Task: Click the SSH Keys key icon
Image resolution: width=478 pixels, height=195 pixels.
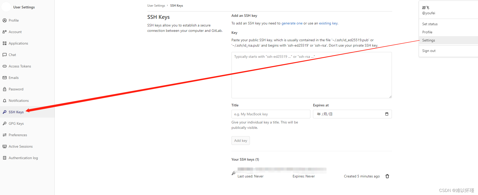Action: [x=5, y=112]
